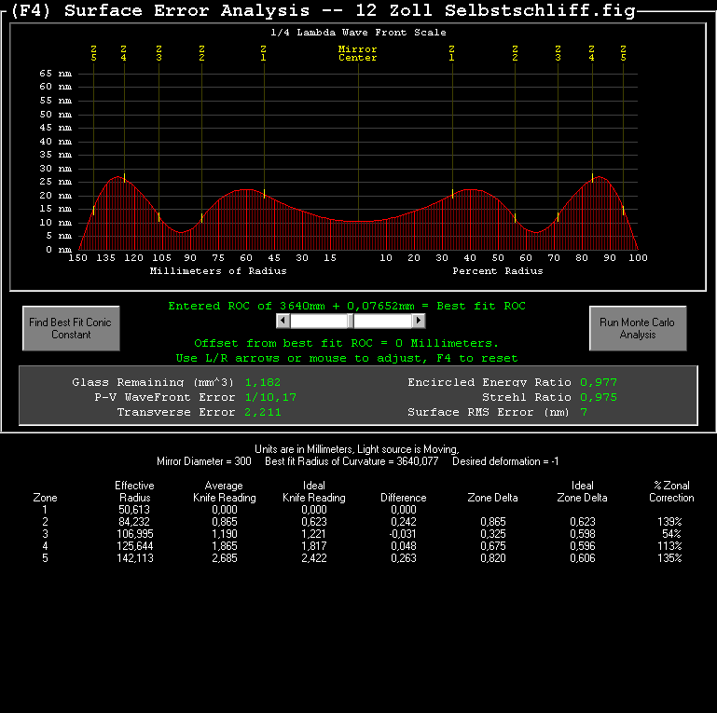
Task: Click the left arrow of the ROC scrollbar
Action: [x=283, y=321]
